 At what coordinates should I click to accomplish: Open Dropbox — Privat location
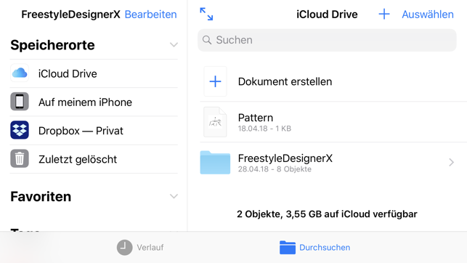pyautogui.click(x=81, y=131)
